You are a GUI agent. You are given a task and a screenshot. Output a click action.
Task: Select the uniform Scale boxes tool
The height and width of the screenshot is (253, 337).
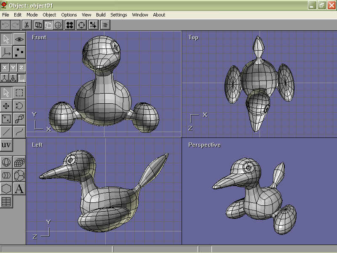(x=19, y=119)
